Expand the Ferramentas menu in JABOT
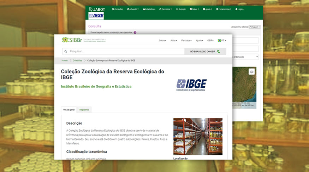The width and height of the screenshot is (309, 172). pos(224,9)
